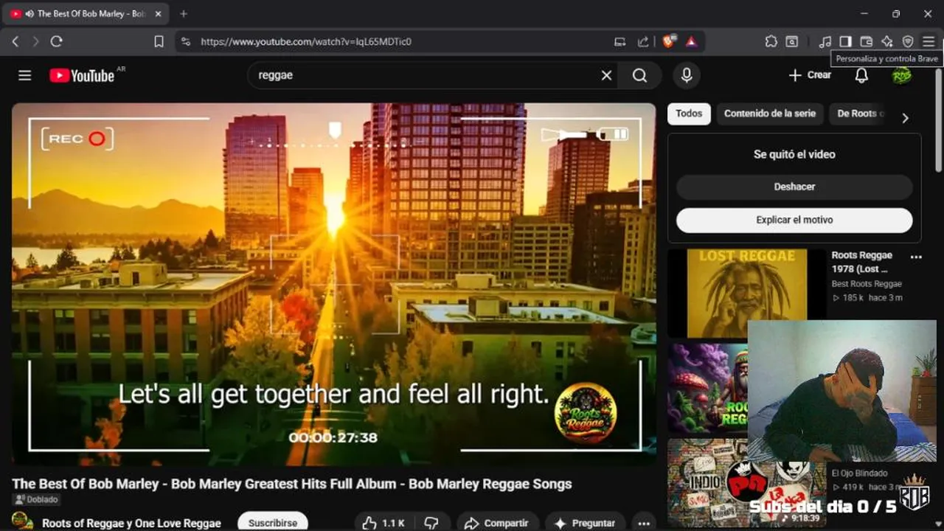This screenshot has height=531, width=944.
Task: Open more video actions ellipsis
Action: (644, 523)
